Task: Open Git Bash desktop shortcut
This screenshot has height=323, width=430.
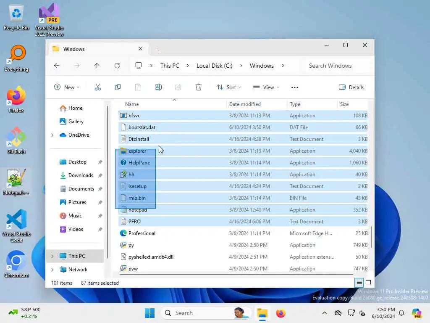Action: point(16,140)
